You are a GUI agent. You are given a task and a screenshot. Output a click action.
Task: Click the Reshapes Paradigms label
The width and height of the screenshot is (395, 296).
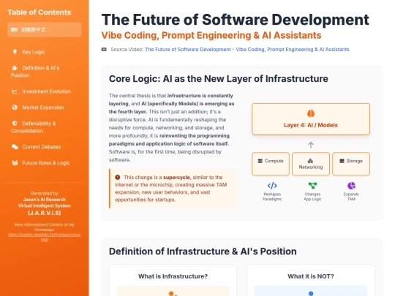coord(272,197)
